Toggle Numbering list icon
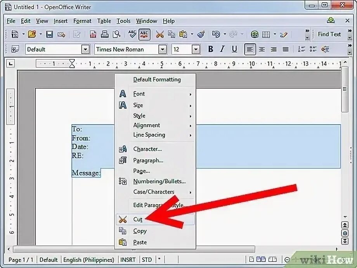This screenshot has width=357, height=268. [x=302, y=49]
